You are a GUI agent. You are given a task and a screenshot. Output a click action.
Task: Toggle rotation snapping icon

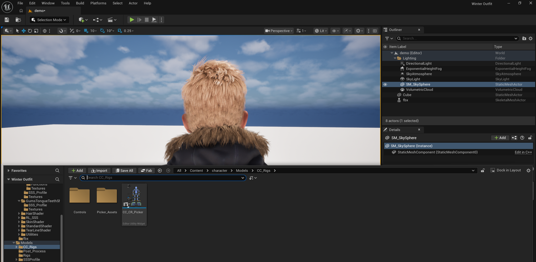[x=103, y=31]
